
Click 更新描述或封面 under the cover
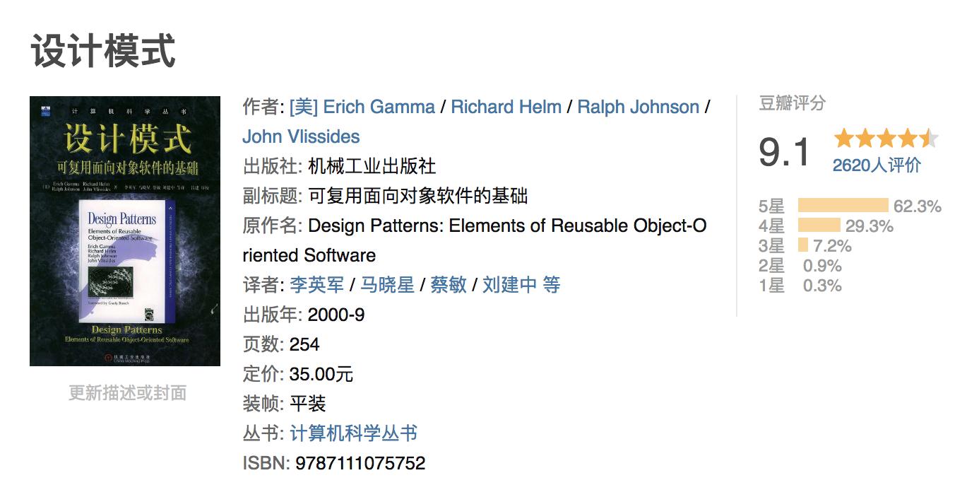[127, 393]
